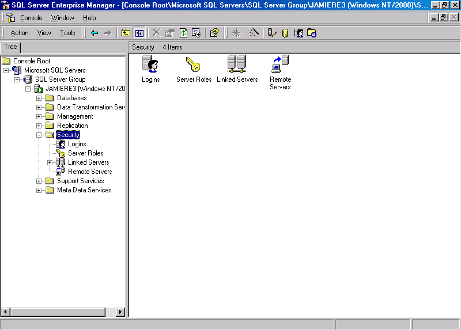Viewport: 461px width, 330px height.
Task: Open the Action menu
Action: click(20, 33)
